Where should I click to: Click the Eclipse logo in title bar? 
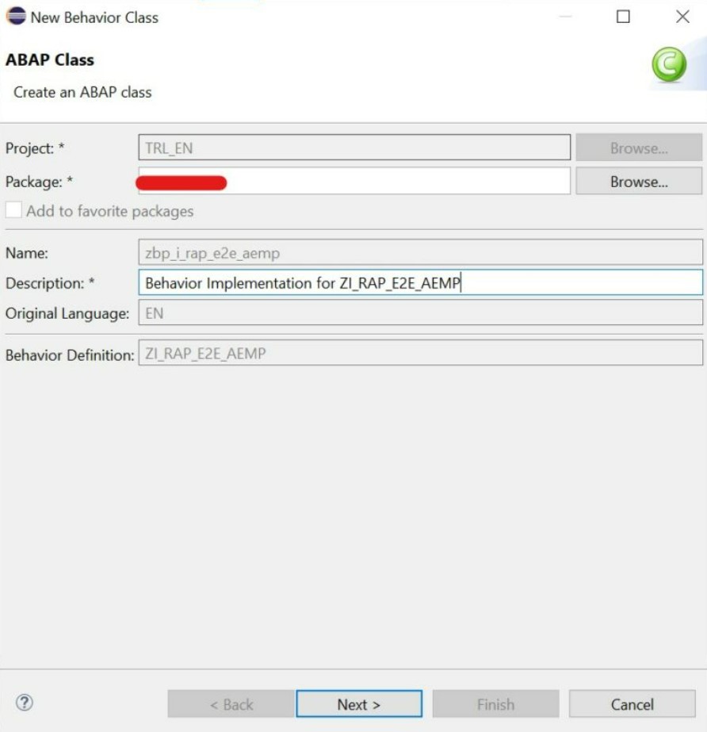click(16, 17)
